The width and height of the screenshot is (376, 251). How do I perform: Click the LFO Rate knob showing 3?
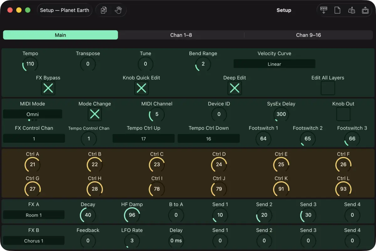(132, 241)
